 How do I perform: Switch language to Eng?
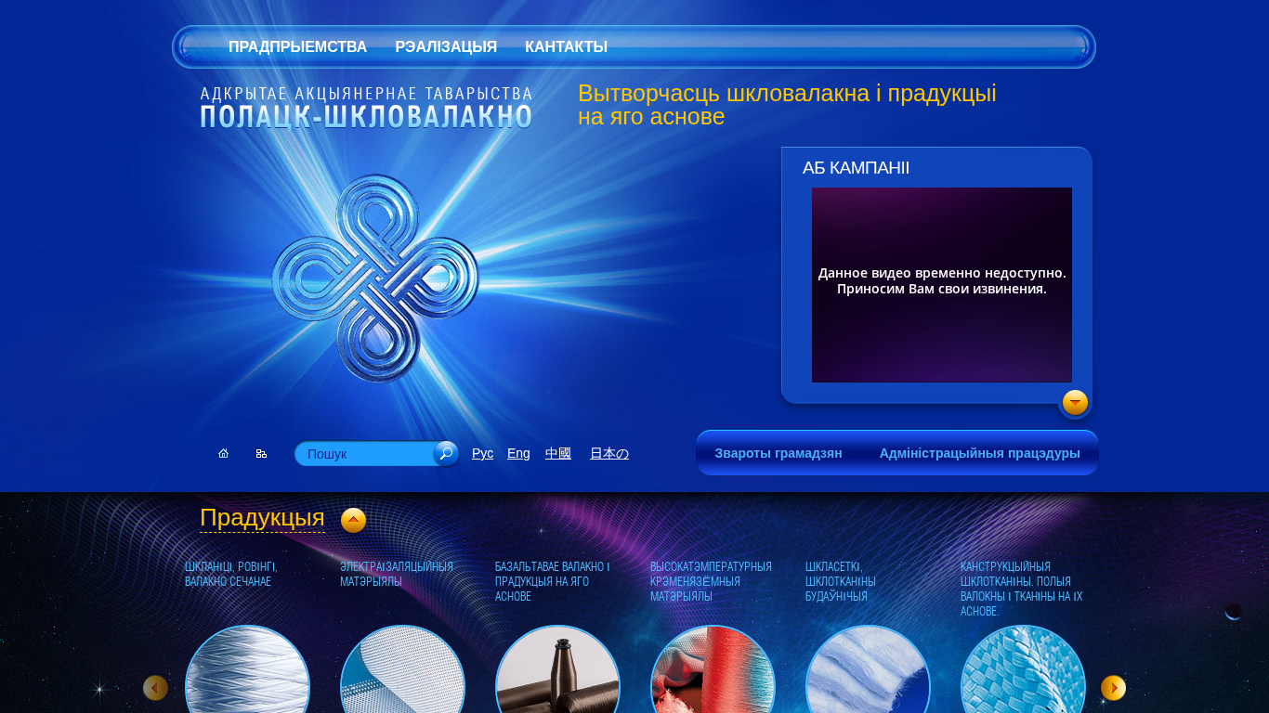(x=518, y=453)
